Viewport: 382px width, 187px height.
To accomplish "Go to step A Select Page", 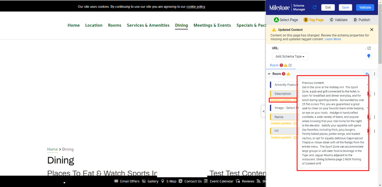I will point(286,20).
